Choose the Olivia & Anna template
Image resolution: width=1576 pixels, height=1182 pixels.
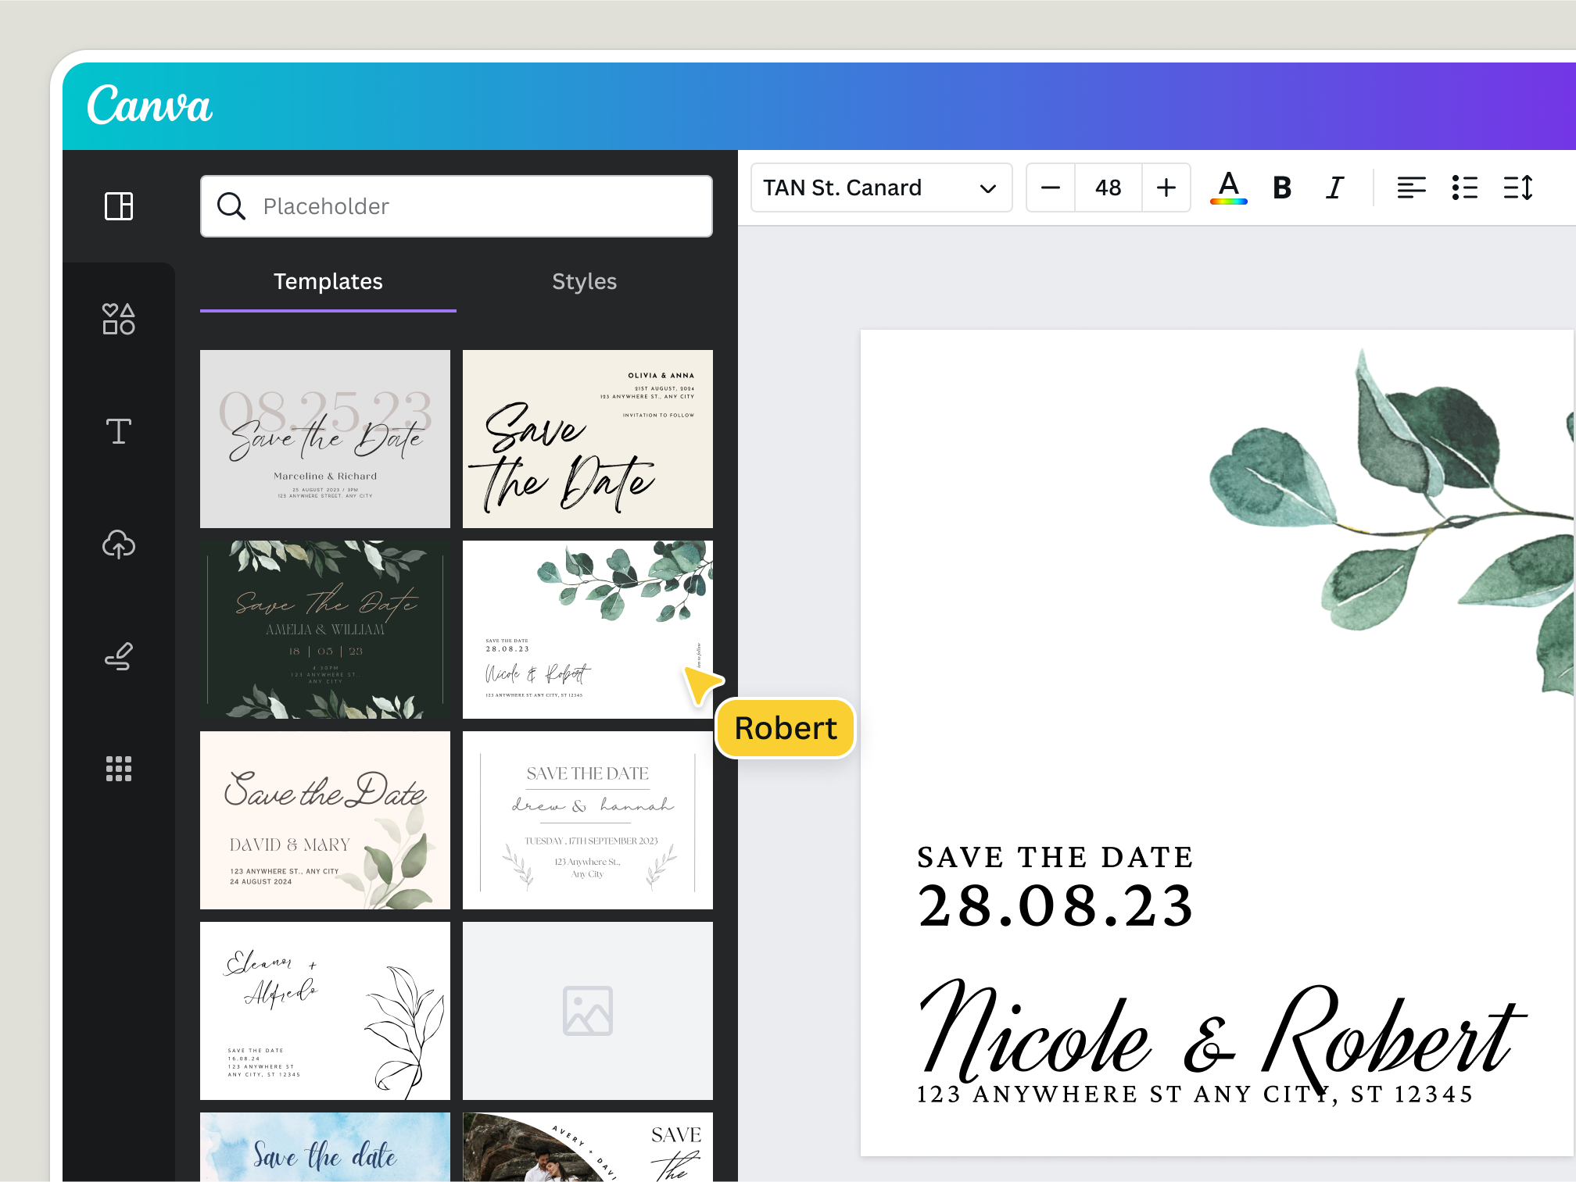[587, 439]
